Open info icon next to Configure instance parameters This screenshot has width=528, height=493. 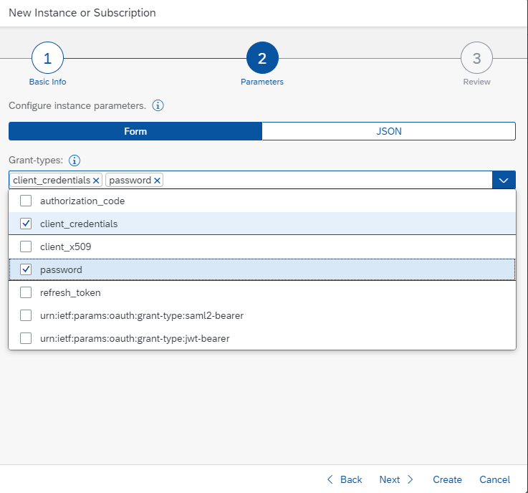(158, 106)
